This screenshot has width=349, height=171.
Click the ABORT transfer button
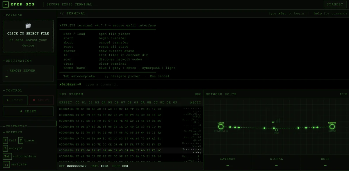point(41,100)
